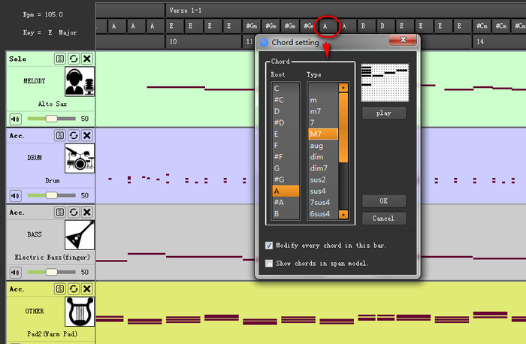Image resolution: width=526 pixels, height=344 pixels.
Task: Select chord type 6sus4
Action: click(x=323, y=214)
